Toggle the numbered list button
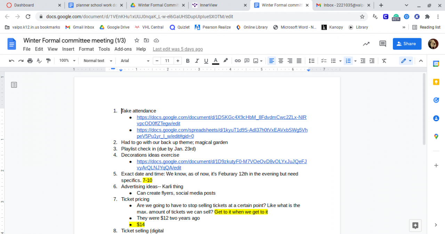445x234 pixels. pyautogui.click(x=348, y=61)
